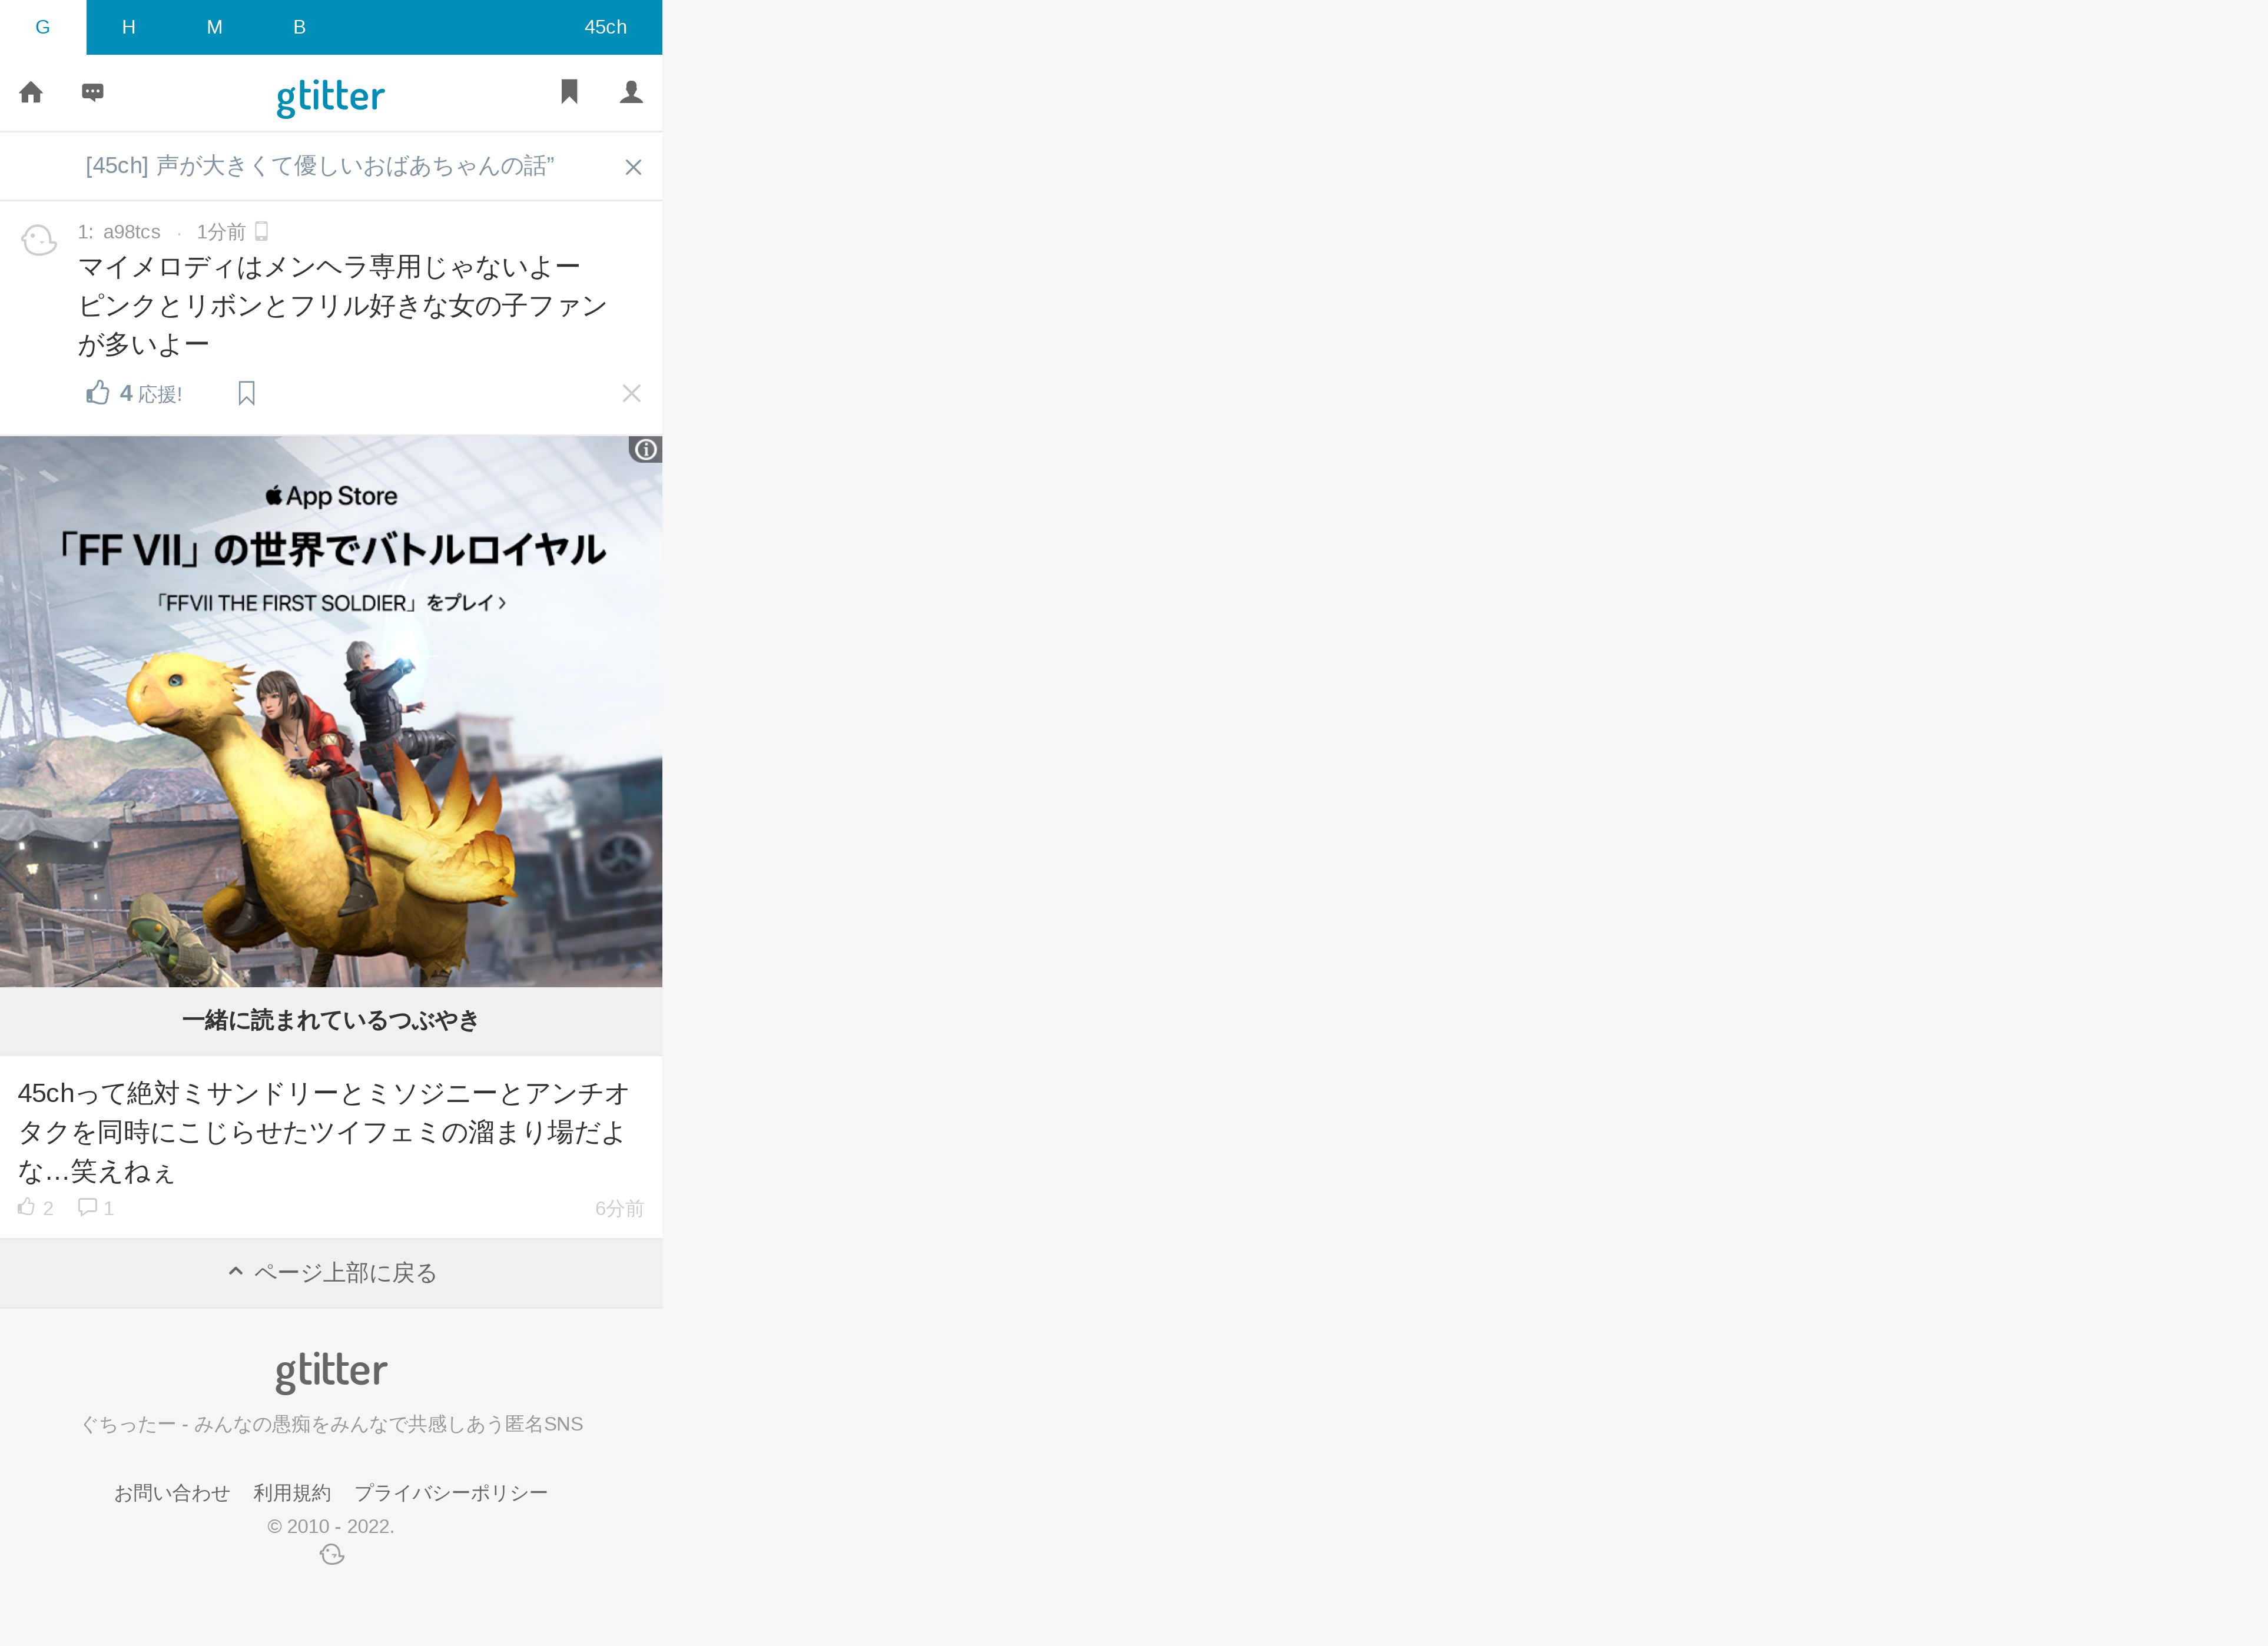
Task: Click the username a98tcs
Action: coord(131,232)
